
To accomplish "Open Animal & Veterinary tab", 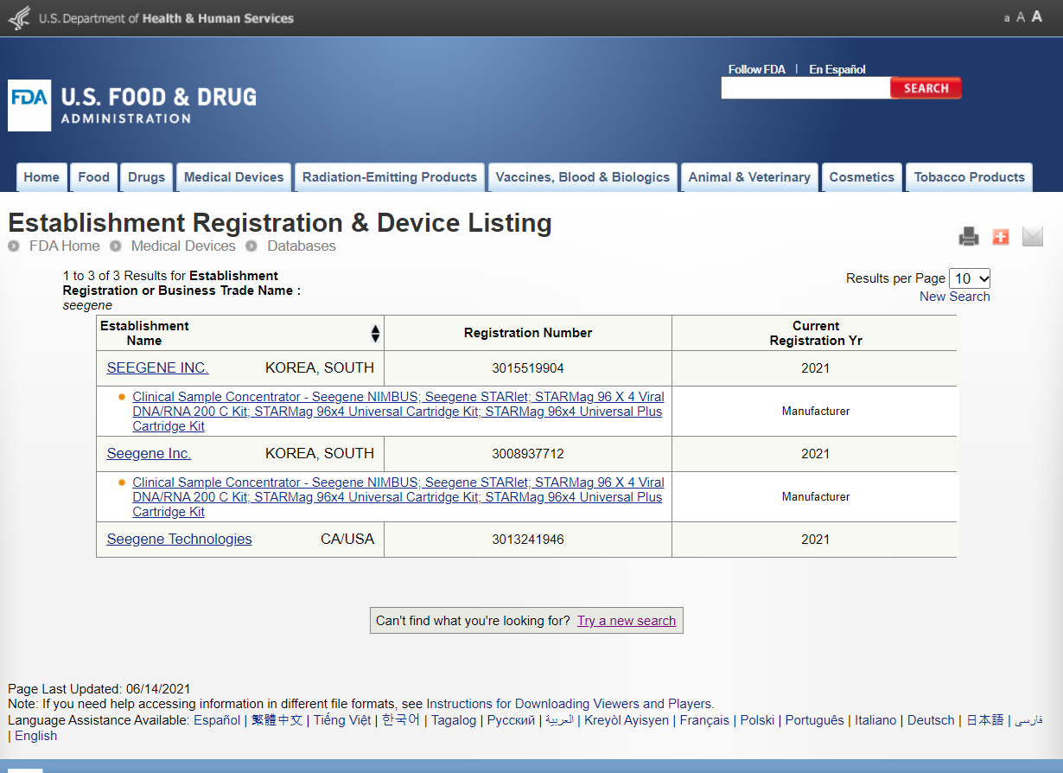I will click(x=749, y=177).
